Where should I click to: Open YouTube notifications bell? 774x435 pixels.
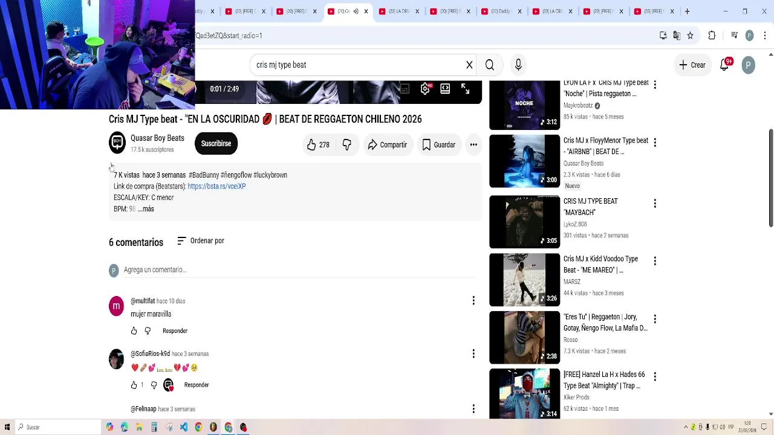coord(724,65)
